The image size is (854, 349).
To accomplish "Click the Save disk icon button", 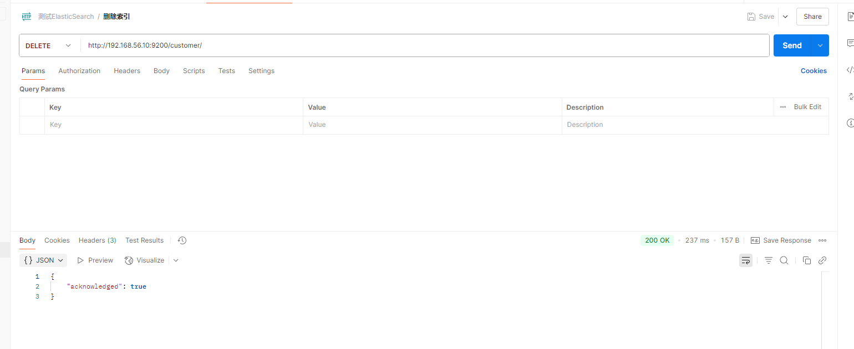I will tap(761, 17).
